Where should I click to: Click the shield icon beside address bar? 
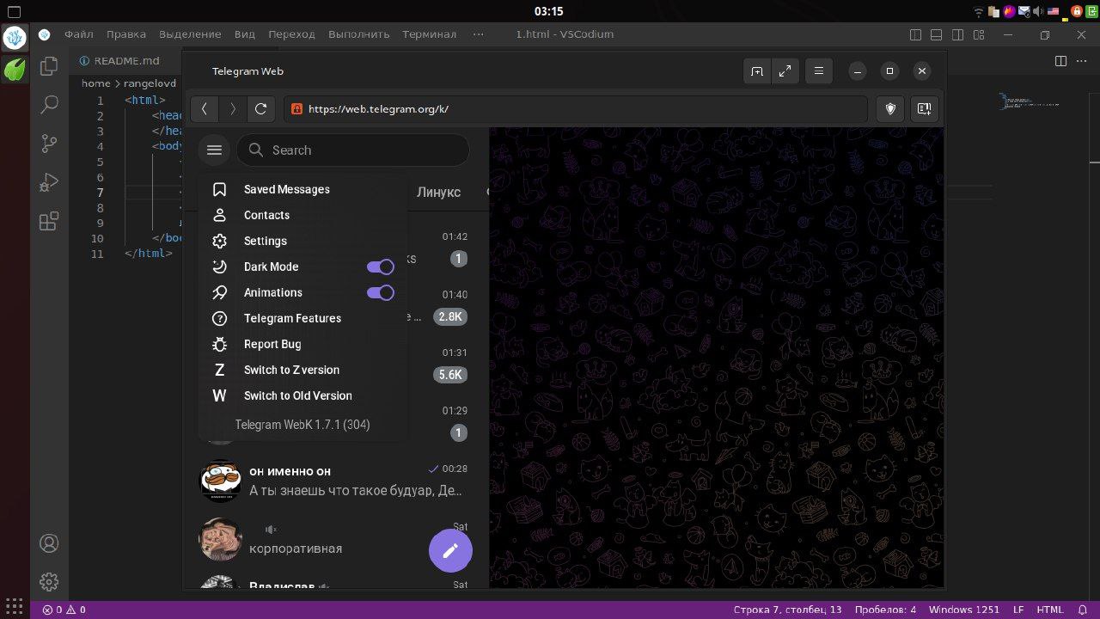890,109
